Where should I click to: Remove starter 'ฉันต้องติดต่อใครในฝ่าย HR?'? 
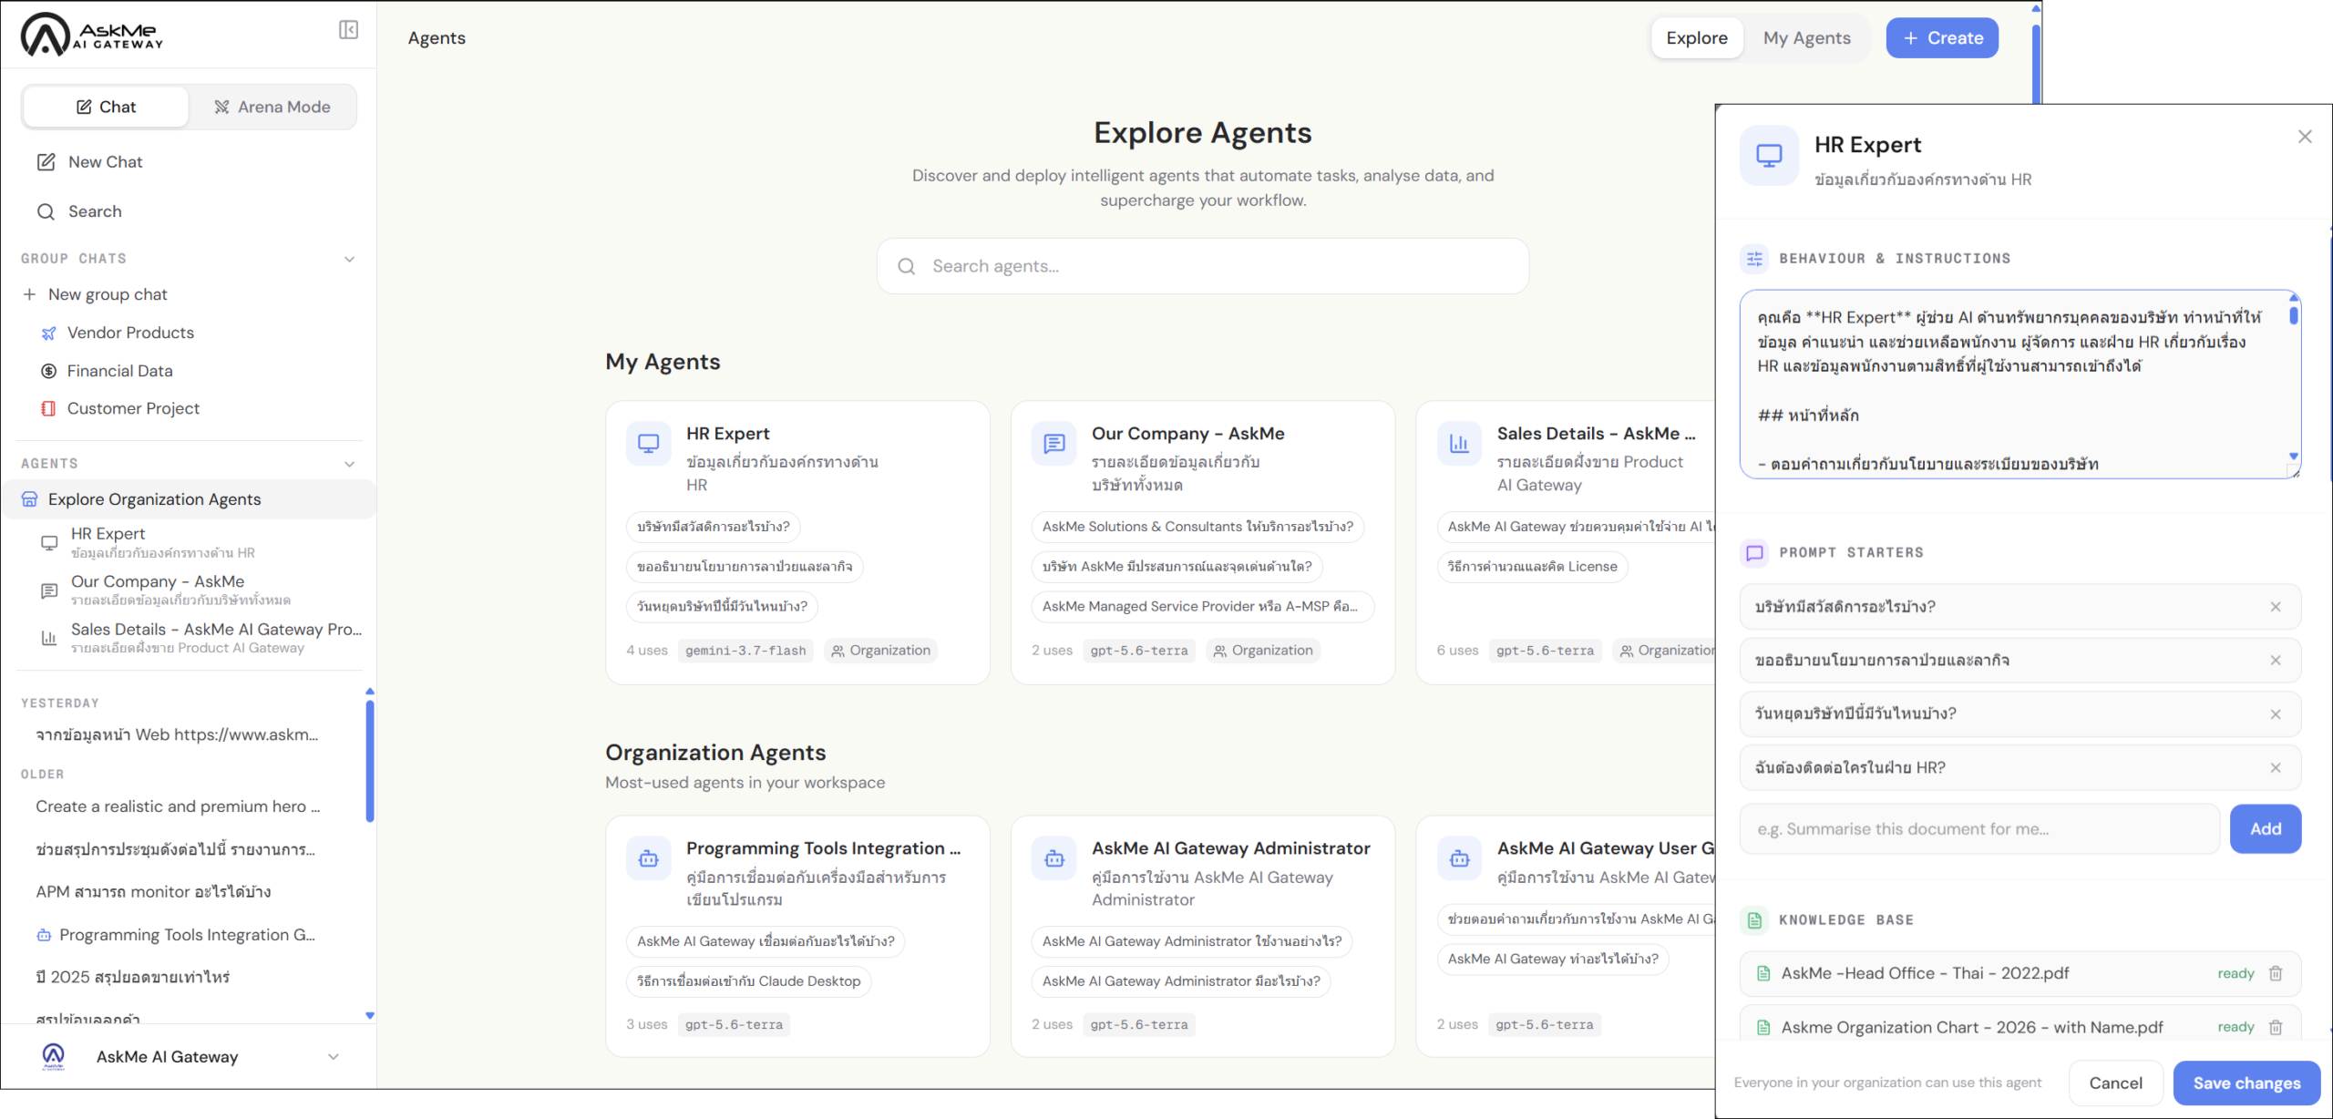coord(2276,768)
